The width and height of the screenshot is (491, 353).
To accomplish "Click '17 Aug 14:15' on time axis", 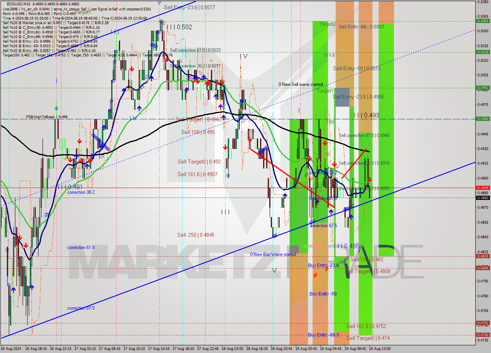I will pos(159,349).
